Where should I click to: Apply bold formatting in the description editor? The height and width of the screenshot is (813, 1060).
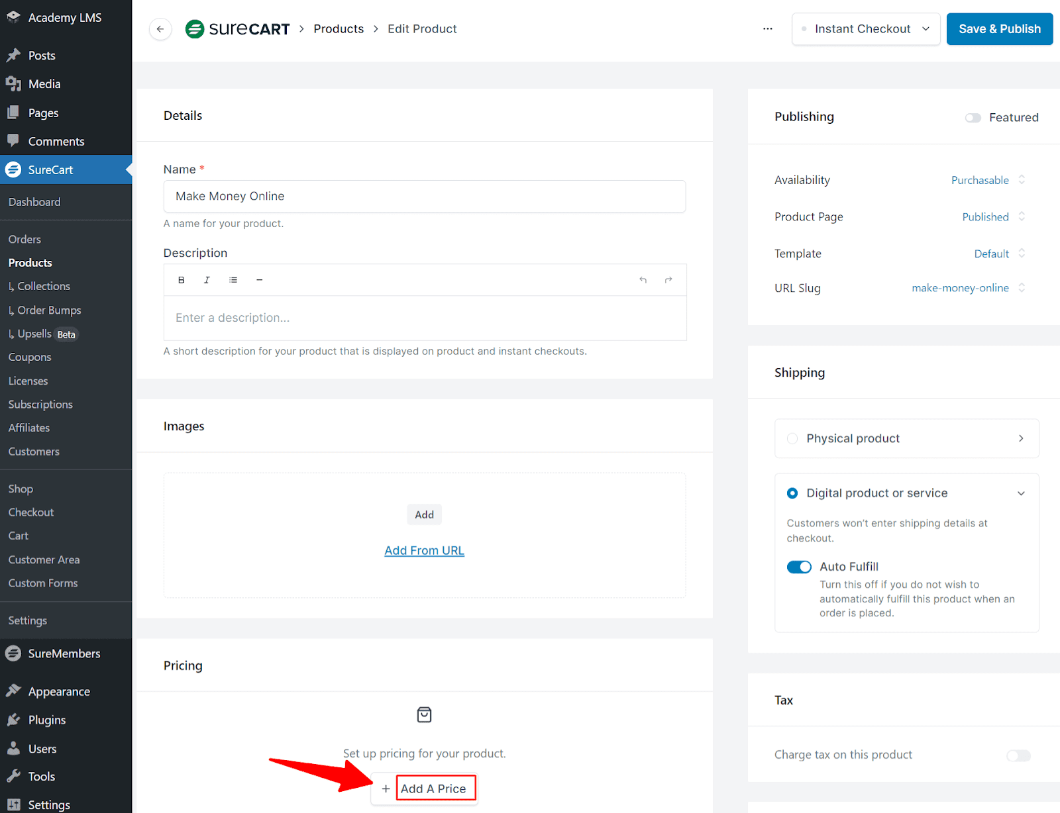[181, 280]
